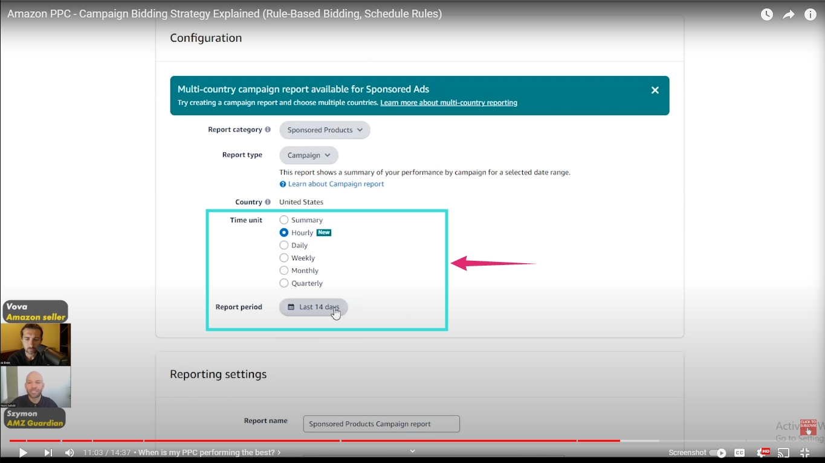Click the Report name input field
825x463 pixels.
pyautogui.click(x=381, y=424)
